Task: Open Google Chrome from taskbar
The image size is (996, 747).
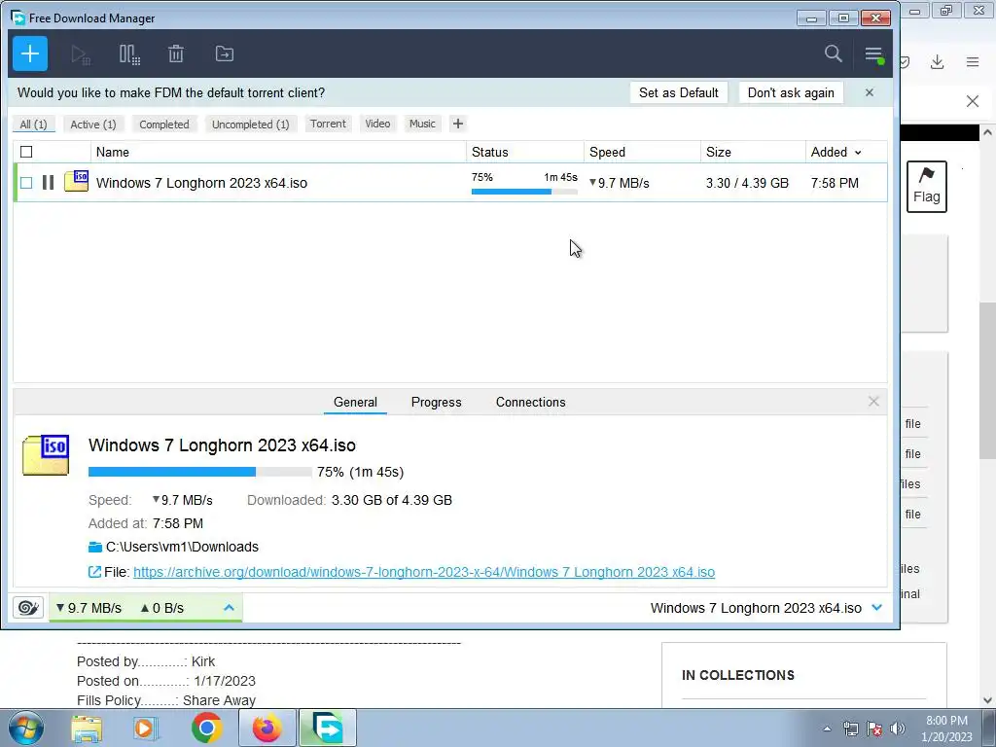Action: [206, 728]
